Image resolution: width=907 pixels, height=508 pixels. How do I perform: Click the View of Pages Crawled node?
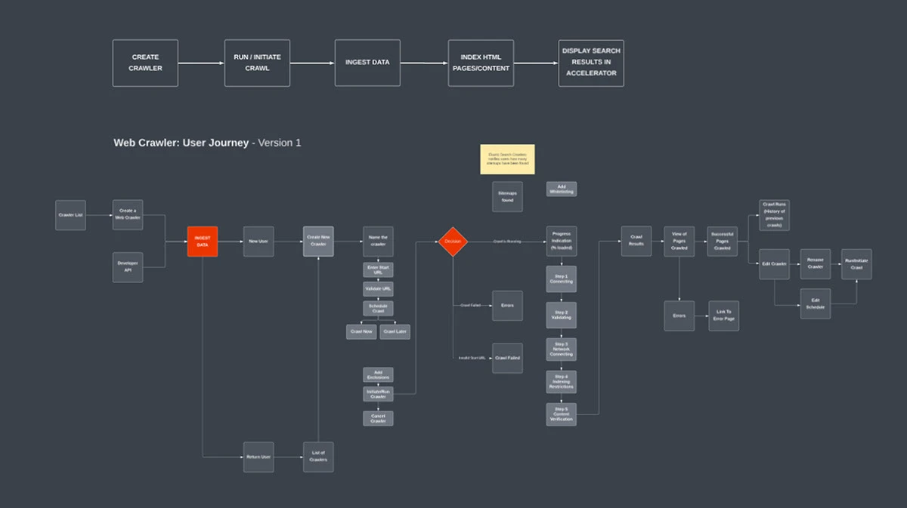coord(679,241)
